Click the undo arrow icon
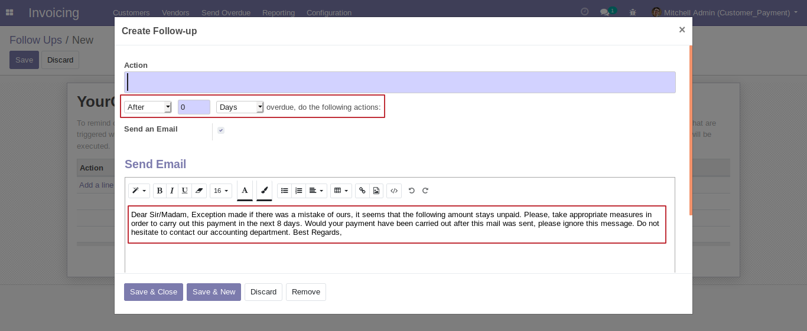The width and height of the screenshot is (807, 331). coord(412,191)
